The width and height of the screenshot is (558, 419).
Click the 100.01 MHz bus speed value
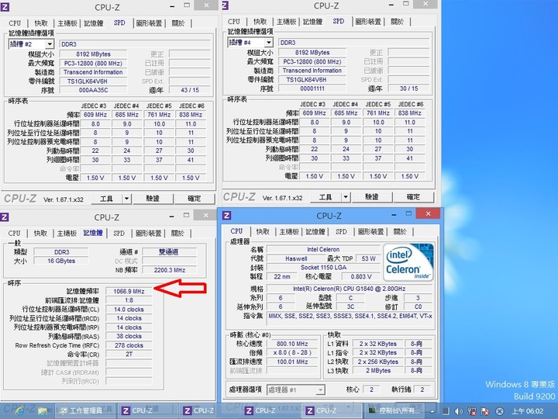[292, 362]
